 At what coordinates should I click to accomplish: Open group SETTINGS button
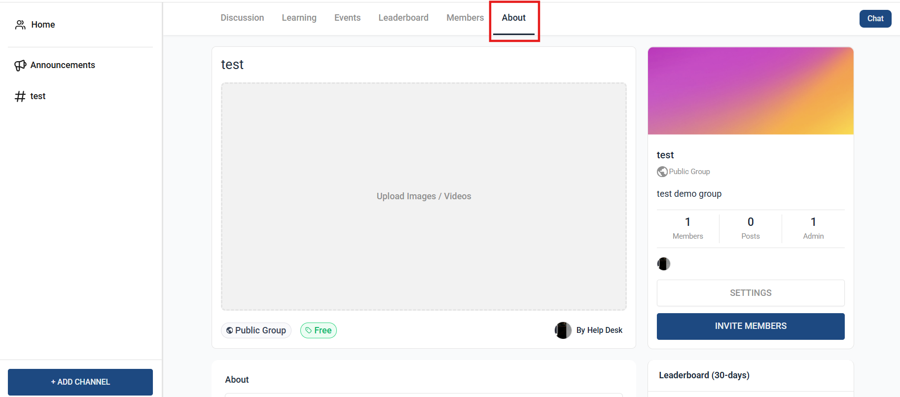(x=750, y=293)
